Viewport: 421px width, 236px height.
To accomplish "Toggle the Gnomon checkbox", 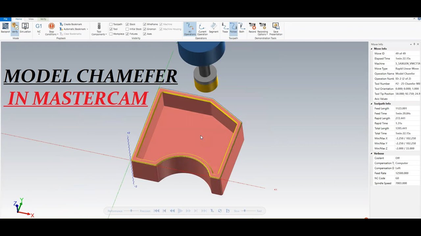I will [x=145, y=29].
